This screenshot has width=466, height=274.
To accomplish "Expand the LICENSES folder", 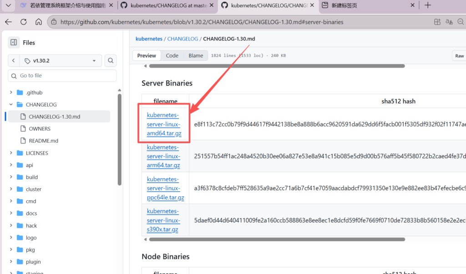I will (11, 153).
